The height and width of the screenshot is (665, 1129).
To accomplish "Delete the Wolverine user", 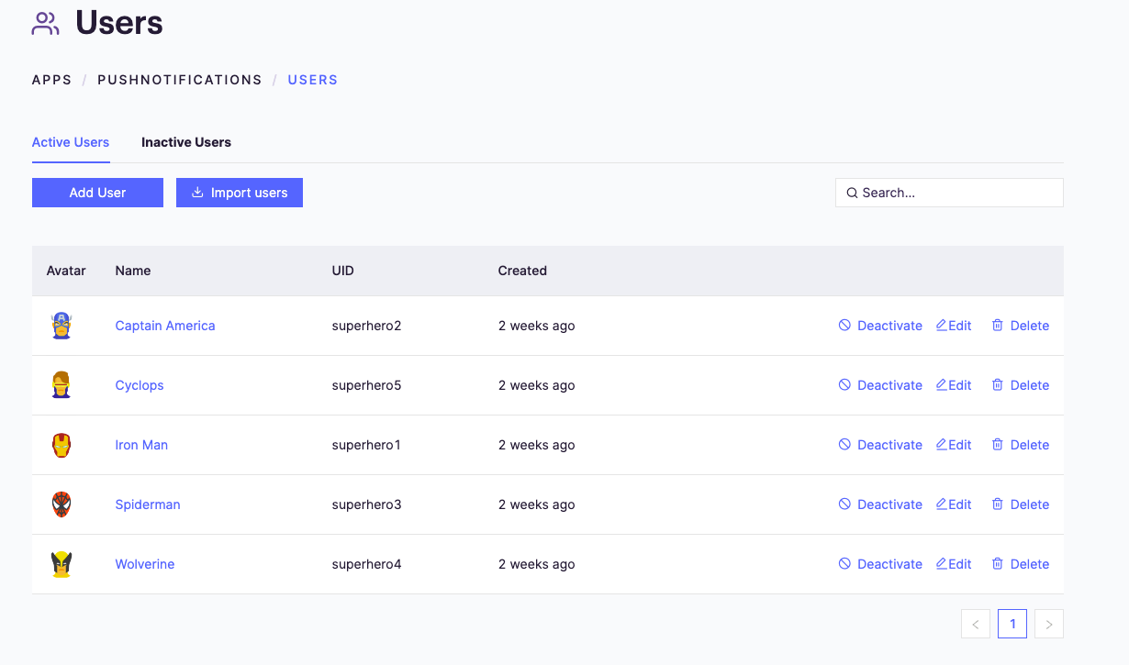I will pos(1020,564).
